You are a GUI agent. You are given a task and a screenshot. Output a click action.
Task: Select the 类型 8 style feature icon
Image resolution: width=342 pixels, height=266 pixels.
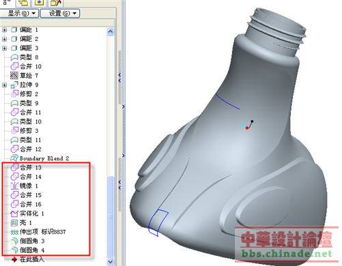point(14,57)
